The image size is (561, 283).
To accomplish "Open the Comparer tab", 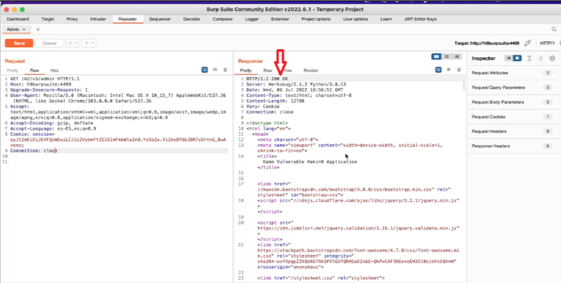I will (x=223, y=19).
